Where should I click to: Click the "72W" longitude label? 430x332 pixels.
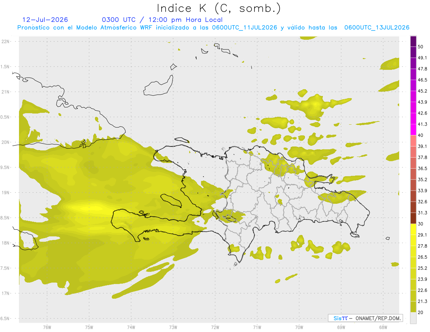point(215,327)
